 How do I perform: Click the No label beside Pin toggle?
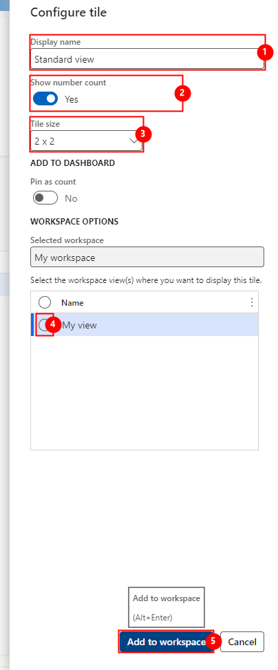(71, 199)
